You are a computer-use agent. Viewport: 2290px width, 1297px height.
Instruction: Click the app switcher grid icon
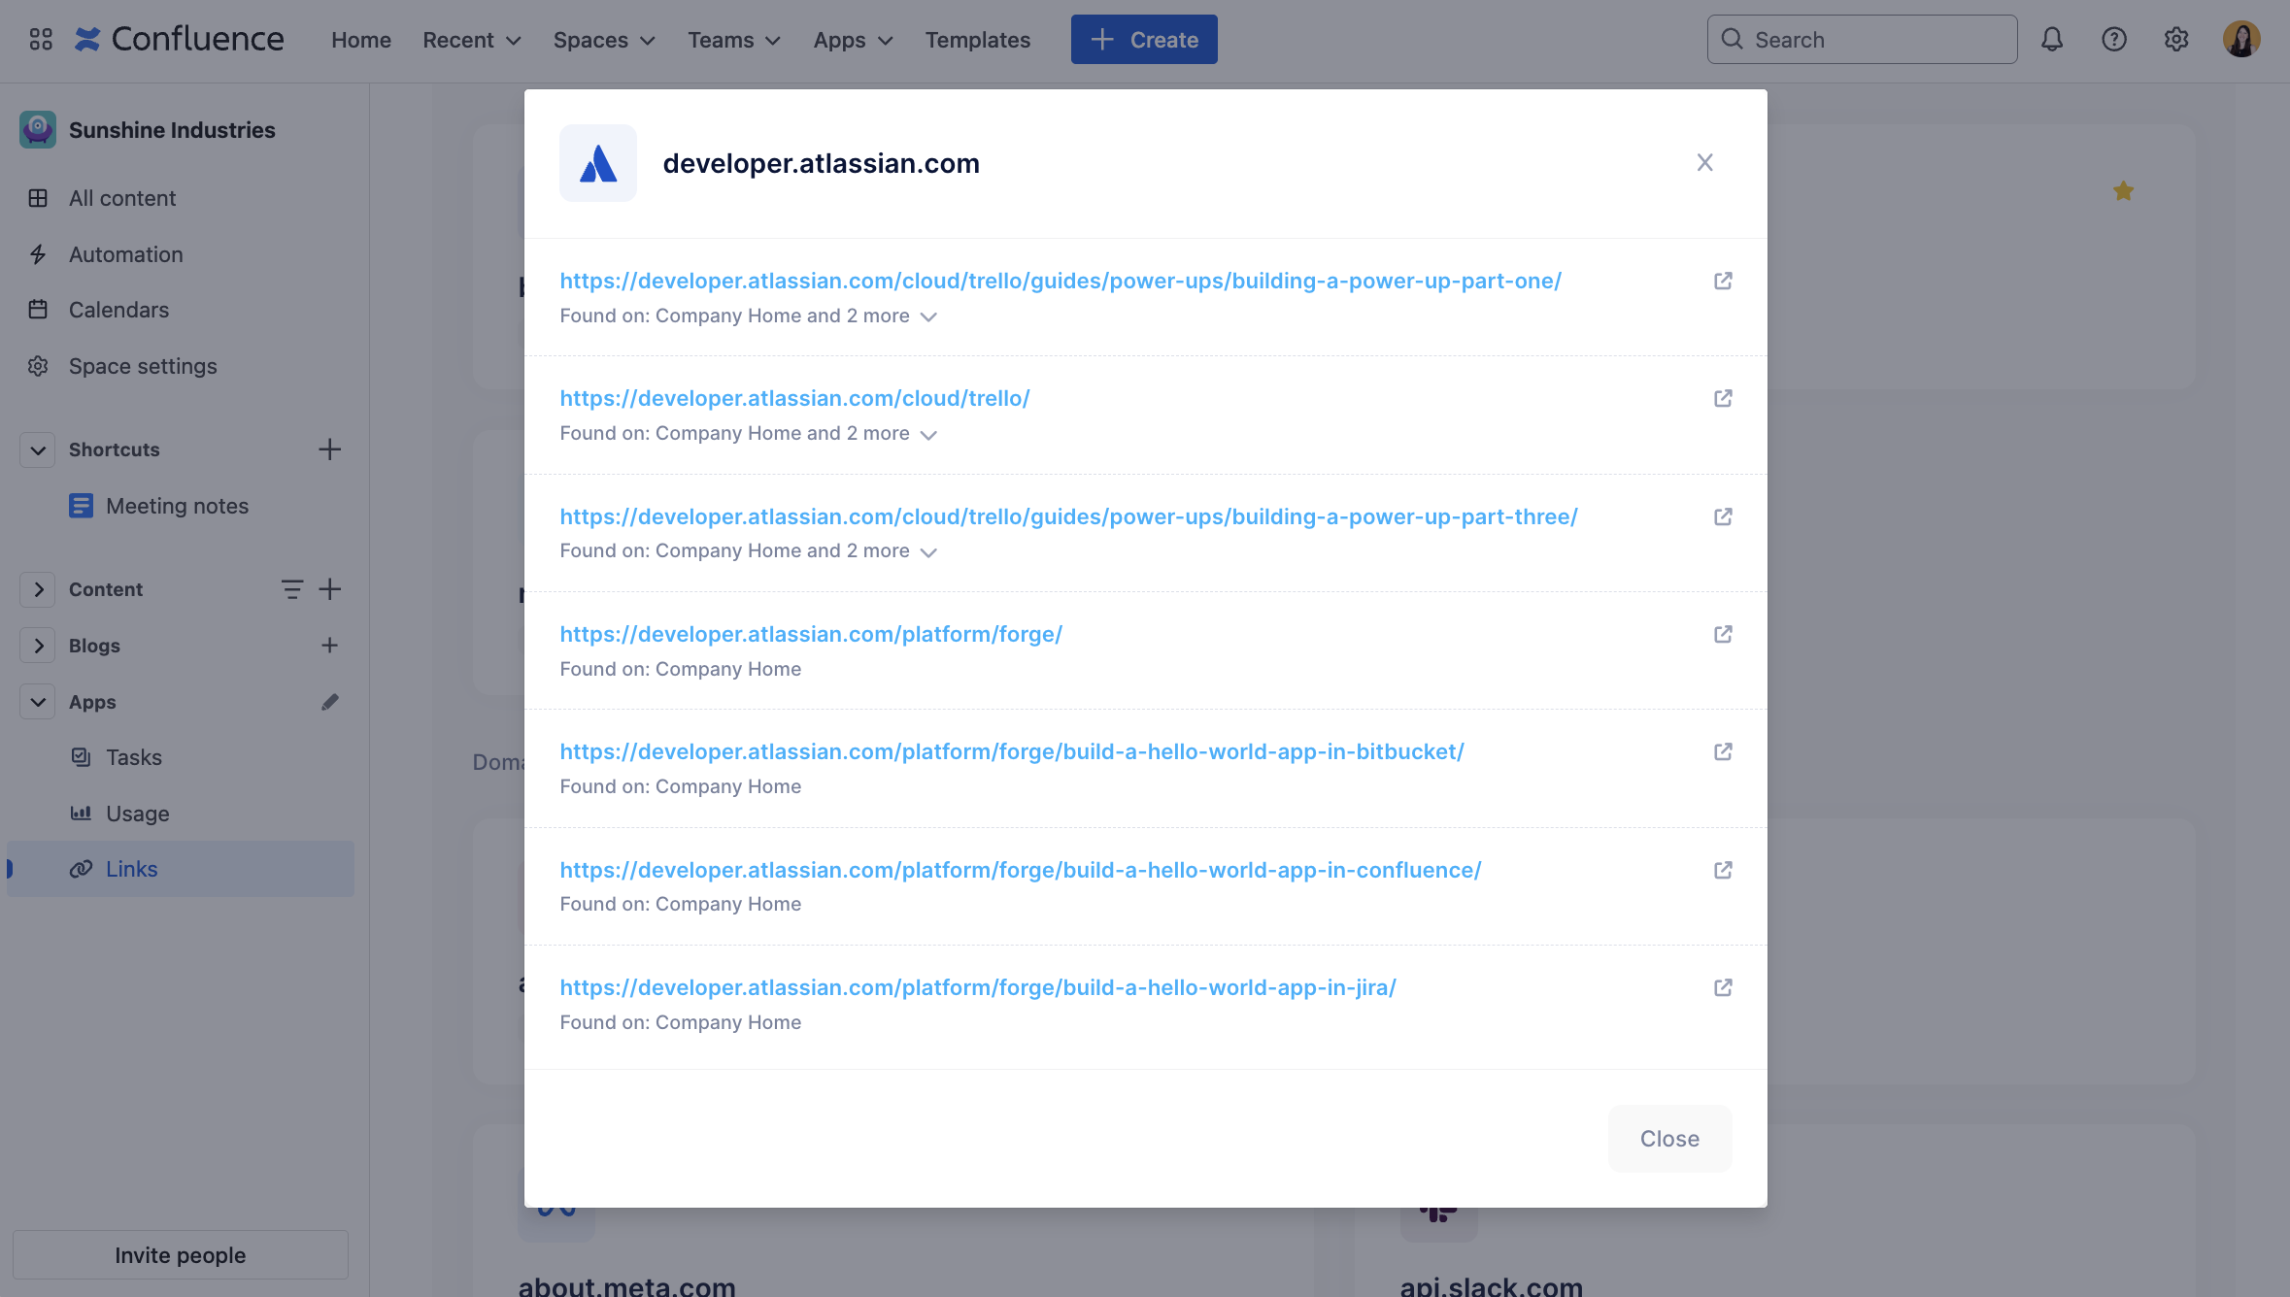[41, 40]
